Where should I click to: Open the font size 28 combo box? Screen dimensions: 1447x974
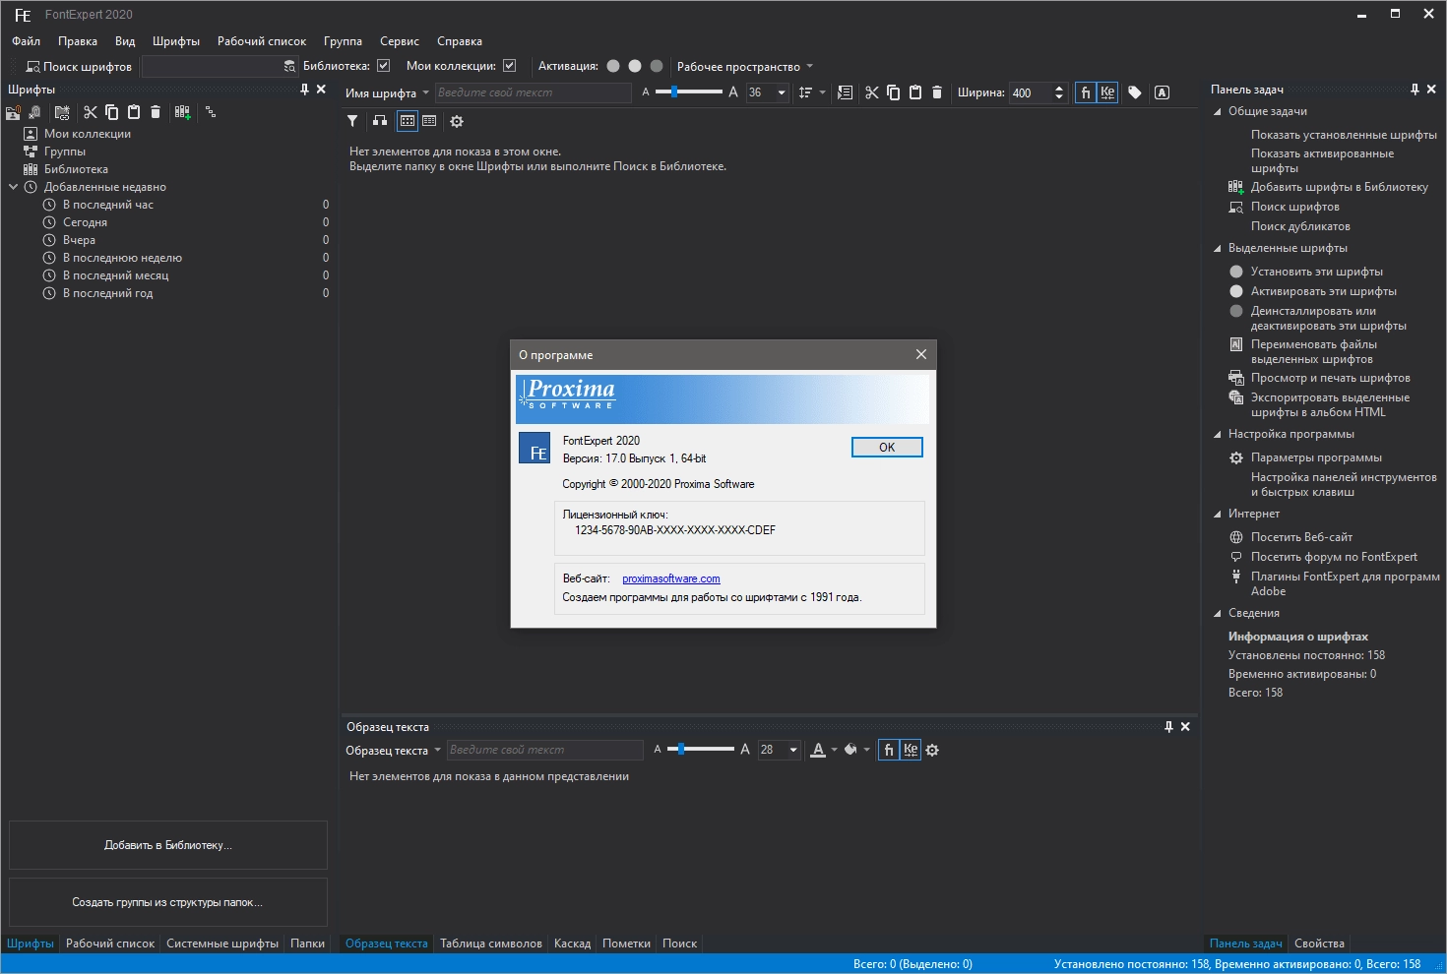(x=779, y=750)
